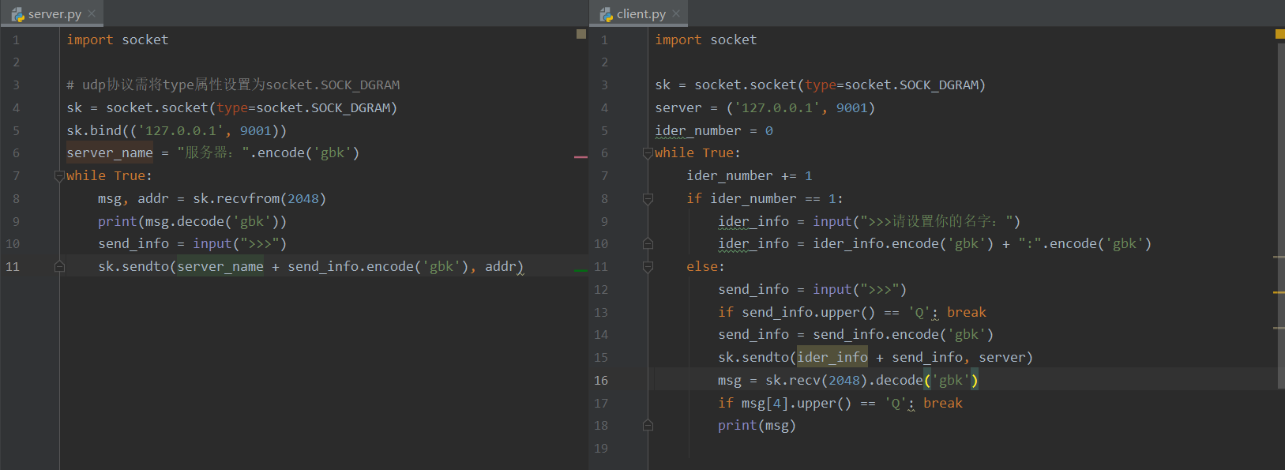This screenshot has height=470, width=1285.
Task: Jump to the topmost yellow warning mark in client.py
Action: pyautogui.click(x=1279, y=257)
